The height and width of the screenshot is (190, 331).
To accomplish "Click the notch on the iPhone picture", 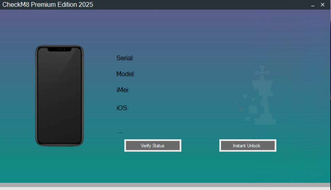I will [59, 49].
